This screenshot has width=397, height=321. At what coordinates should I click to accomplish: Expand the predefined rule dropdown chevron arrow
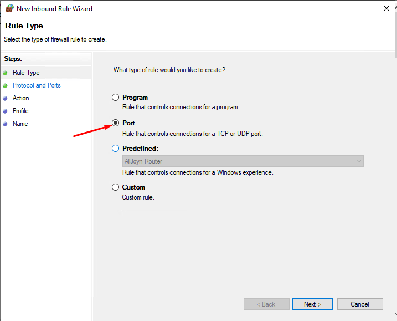(x=358, y=161)
